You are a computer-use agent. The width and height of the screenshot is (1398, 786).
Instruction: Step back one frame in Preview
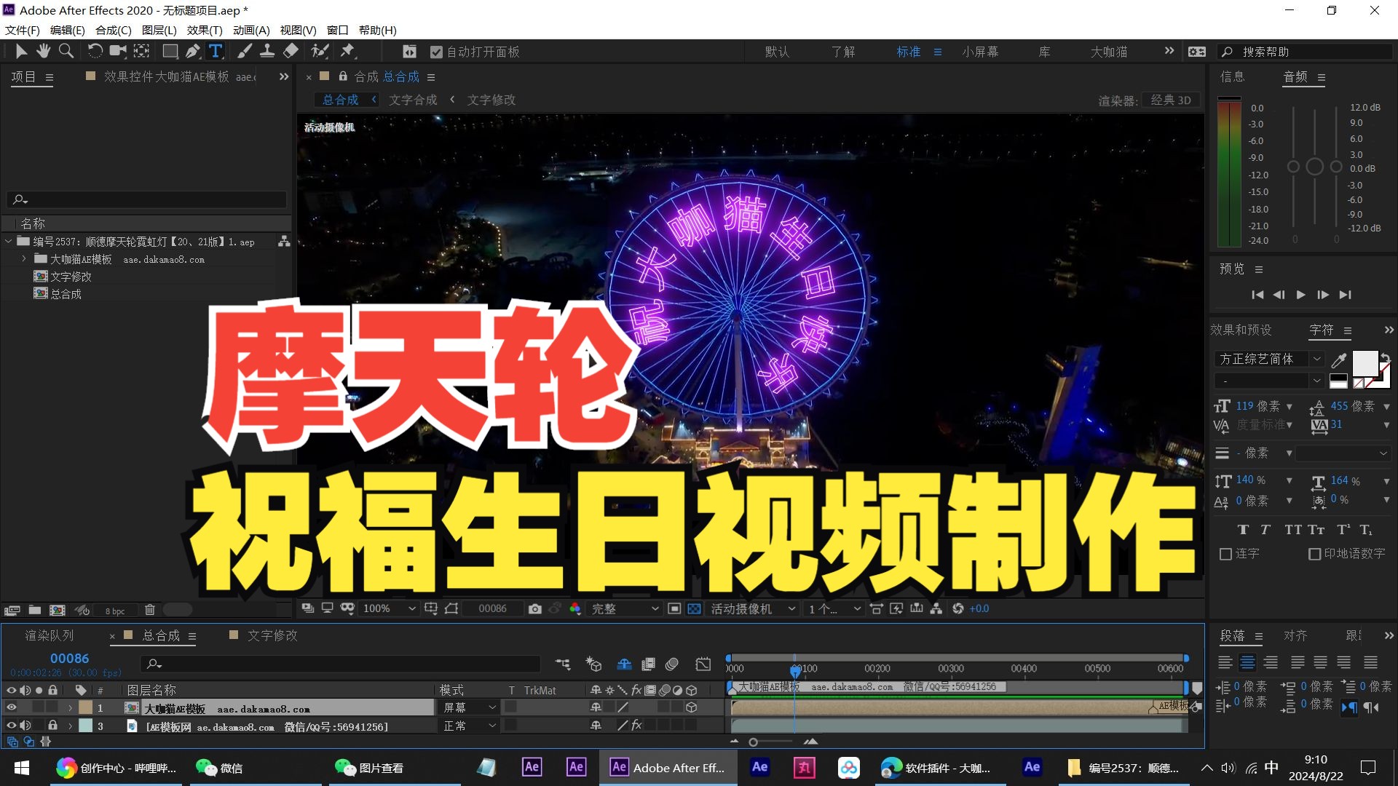coord(1279,295)
